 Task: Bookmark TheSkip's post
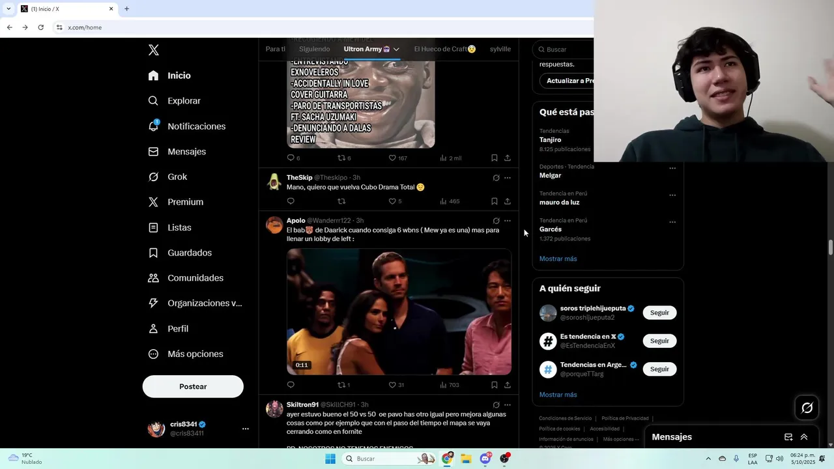495,201
